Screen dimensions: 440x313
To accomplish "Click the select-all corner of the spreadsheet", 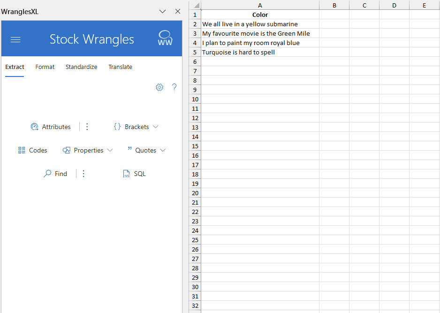I will (196, 5).
